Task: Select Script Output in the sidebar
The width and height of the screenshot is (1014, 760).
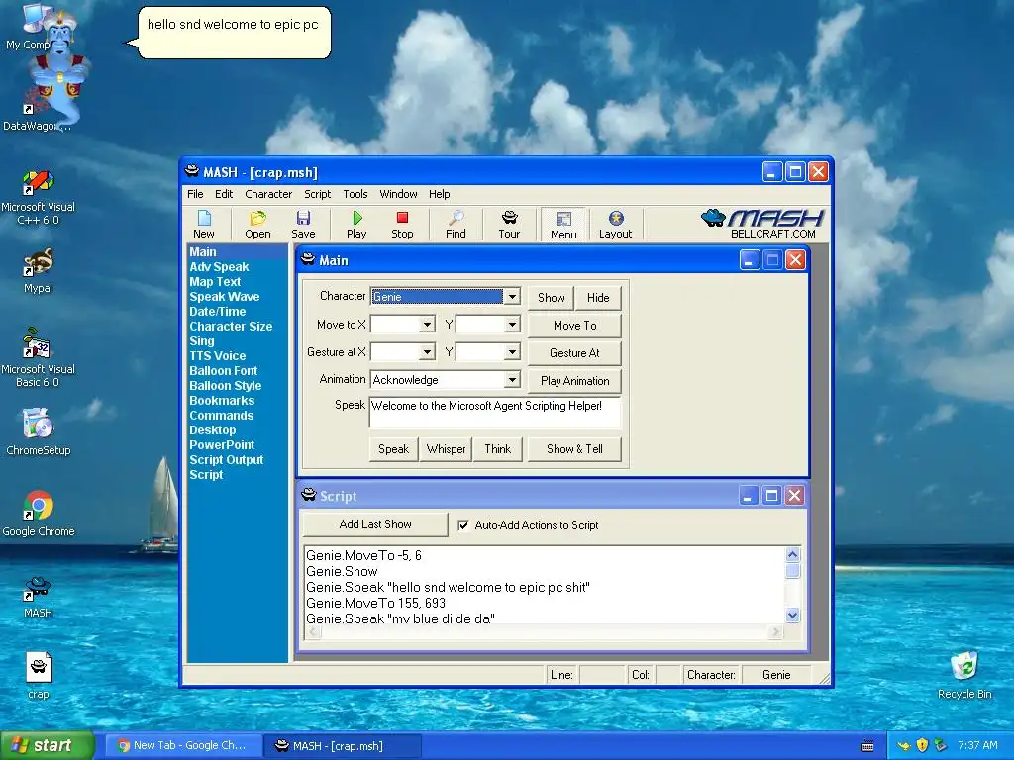Action: click(x=227, y=460)
